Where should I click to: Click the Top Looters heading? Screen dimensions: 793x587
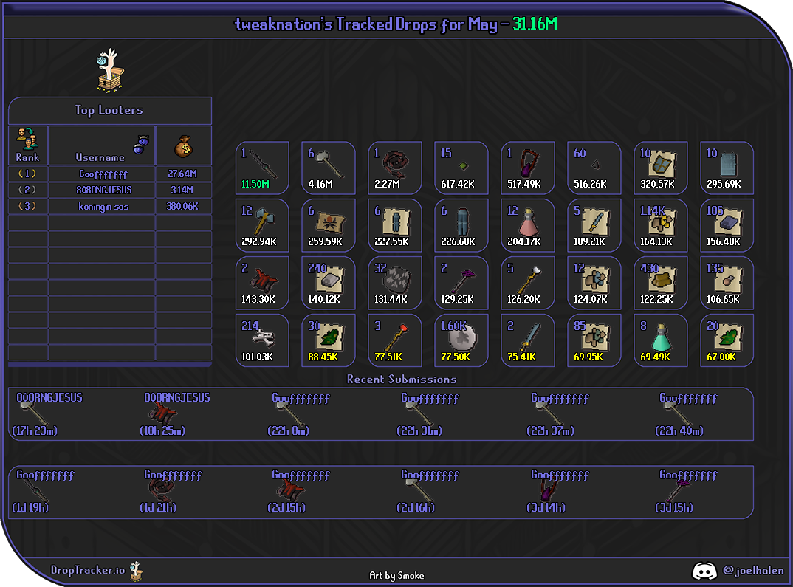point(109,110)
